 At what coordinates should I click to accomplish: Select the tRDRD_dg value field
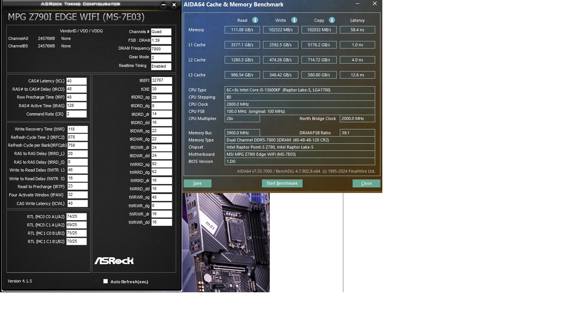pyautogui.click(x=162, y=106)
